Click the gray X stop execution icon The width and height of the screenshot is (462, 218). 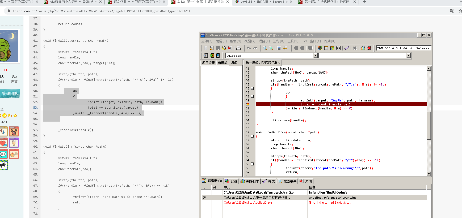point(355,48)
